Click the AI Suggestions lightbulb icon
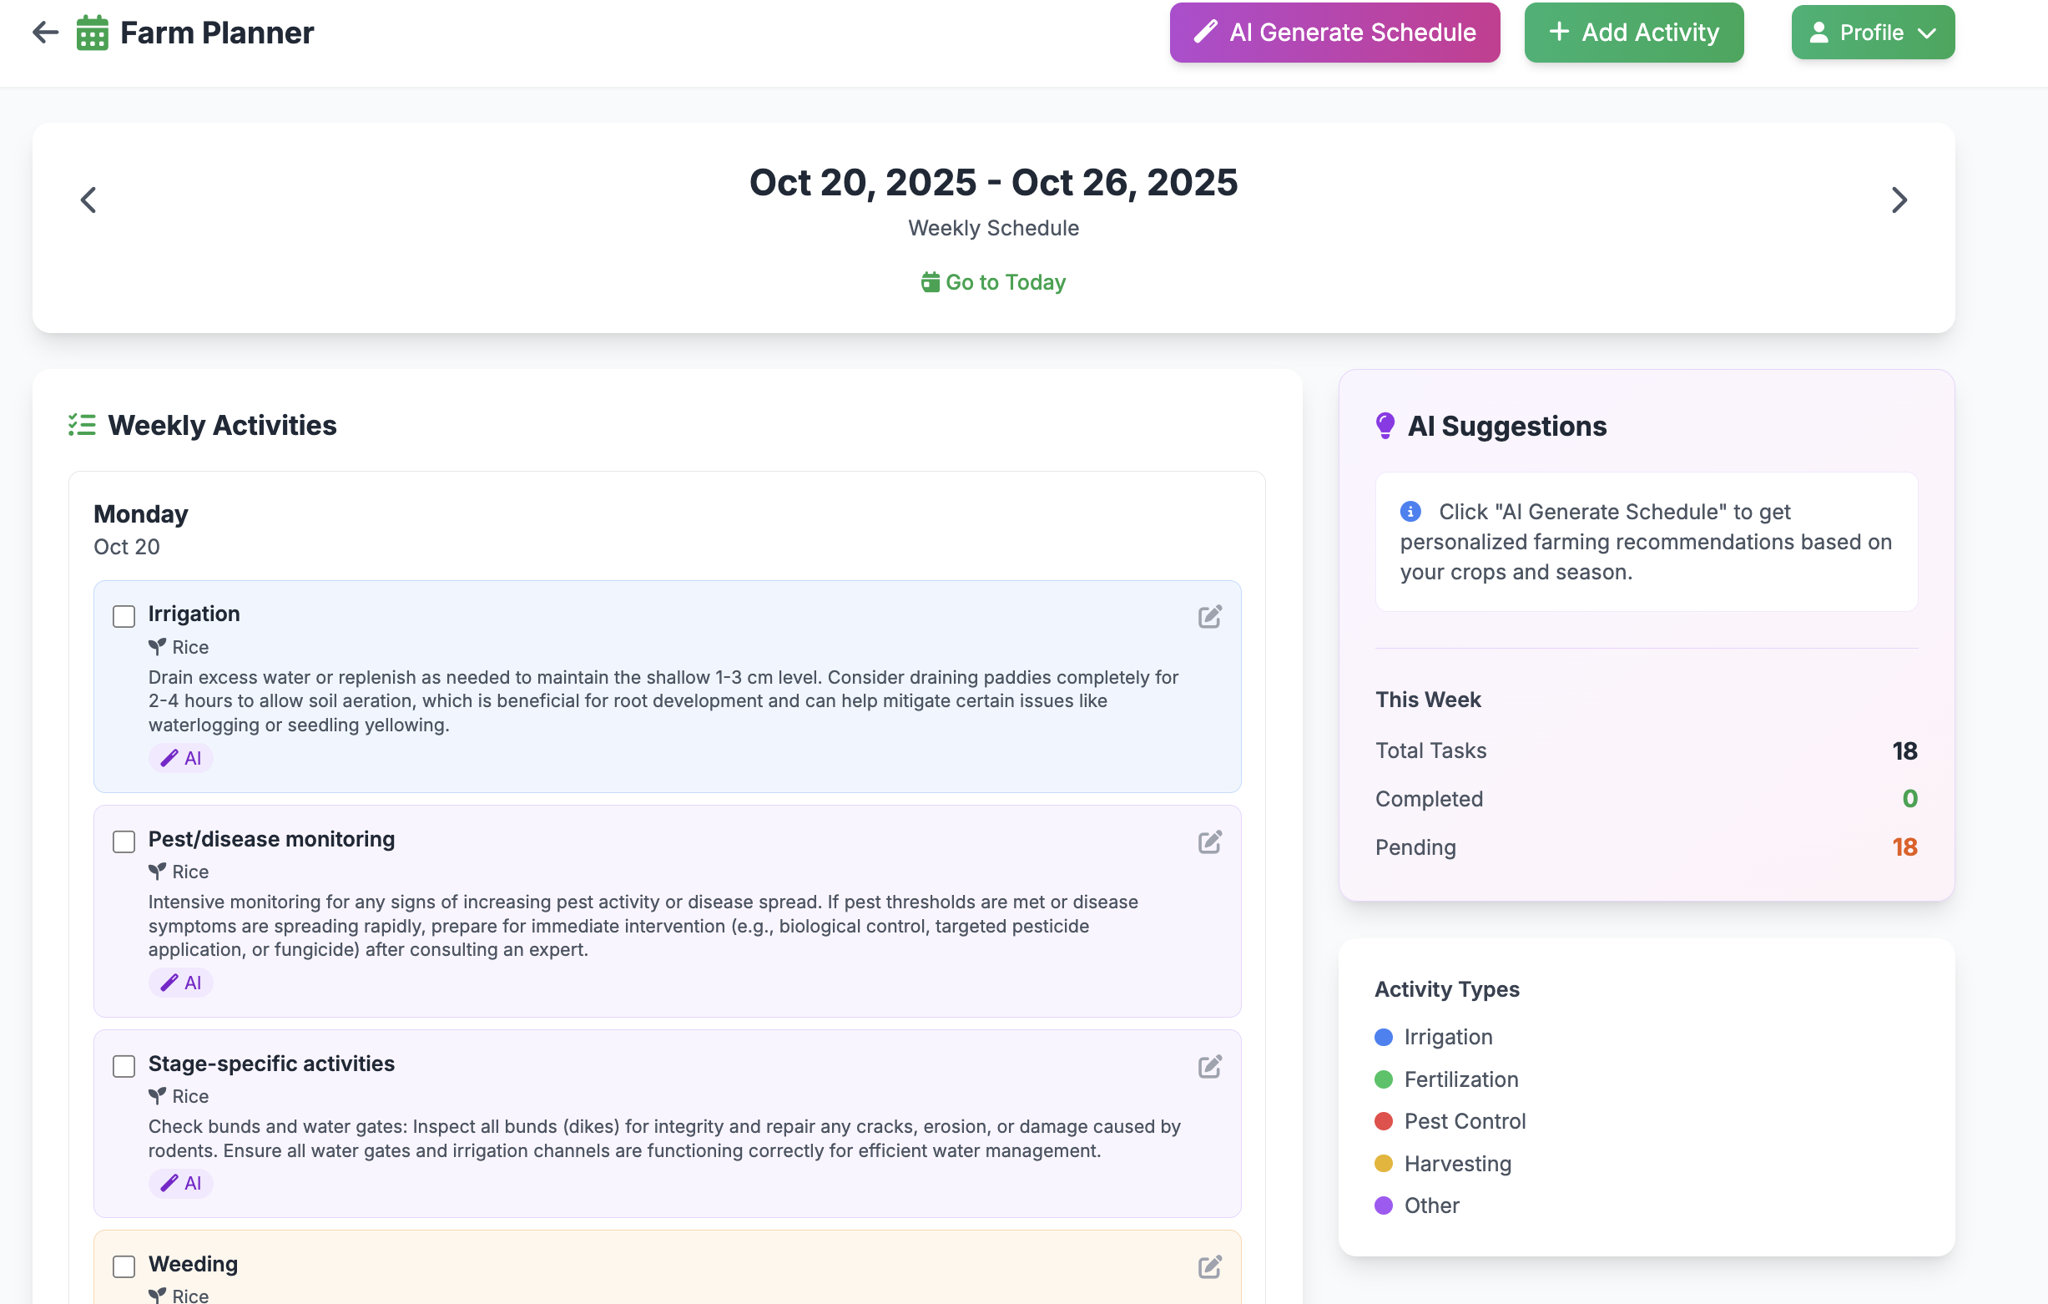Viewport: 2048px width, 1304px height. 1385,425
